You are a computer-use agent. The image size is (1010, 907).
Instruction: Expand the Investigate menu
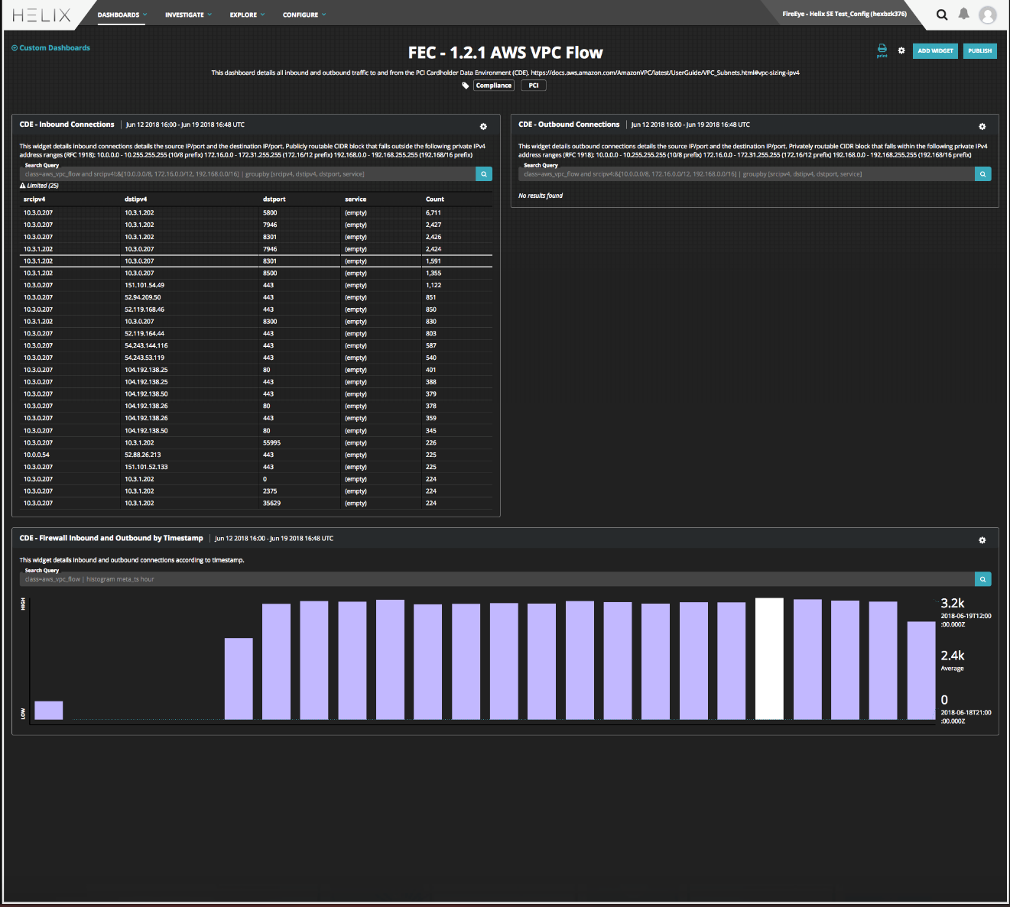click(188, 15)
